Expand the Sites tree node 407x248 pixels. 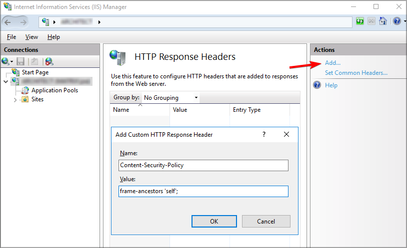pos(15,100)
